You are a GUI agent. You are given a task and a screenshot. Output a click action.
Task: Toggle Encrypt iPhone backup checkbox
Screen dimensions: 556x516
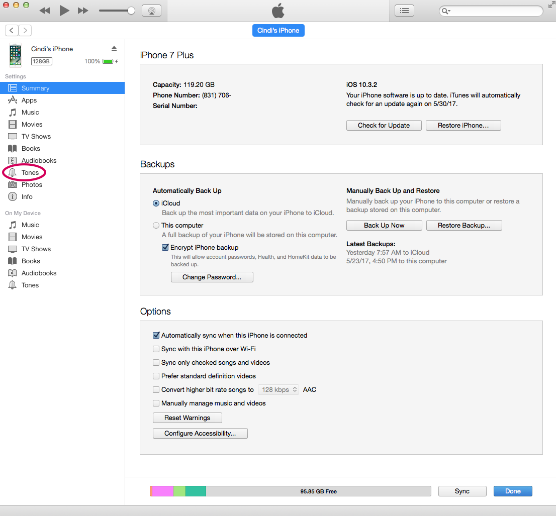coord(165,247)
